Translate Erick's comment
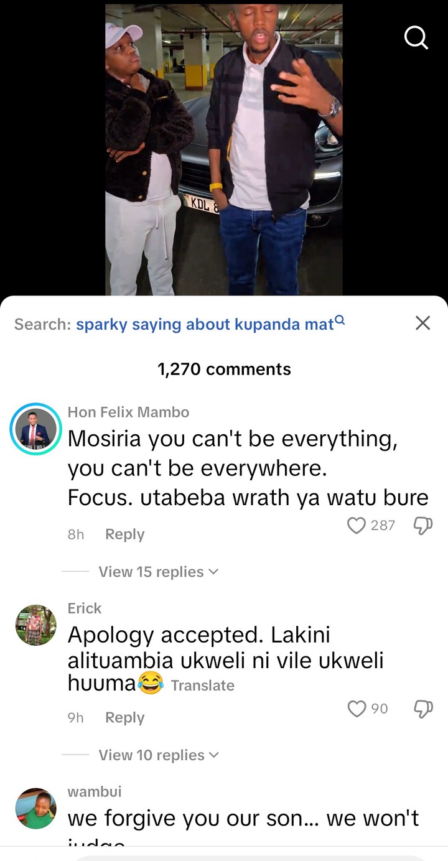Screen dimensions: 448x861 [203, 686]
